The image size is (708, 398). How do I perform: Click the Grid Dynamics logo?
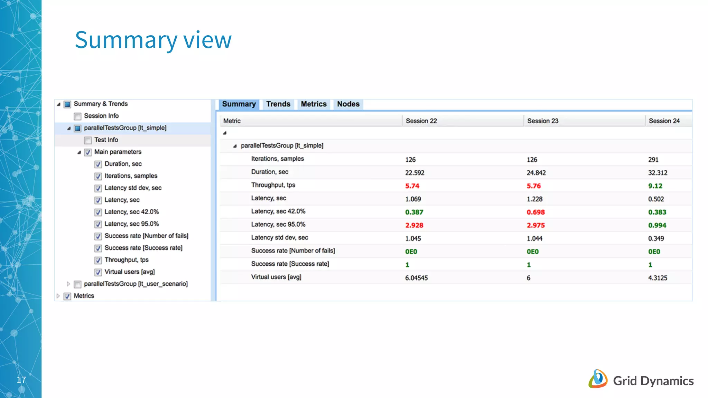click(641, 379)
